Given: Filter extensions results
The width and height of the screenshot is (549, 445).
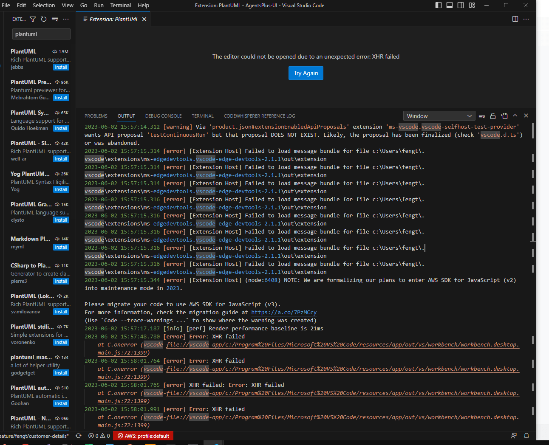Looking at the screenshot, I should [33, 19].
